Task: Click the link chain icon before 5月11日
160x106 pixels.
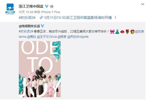Action: pos(41,18)
